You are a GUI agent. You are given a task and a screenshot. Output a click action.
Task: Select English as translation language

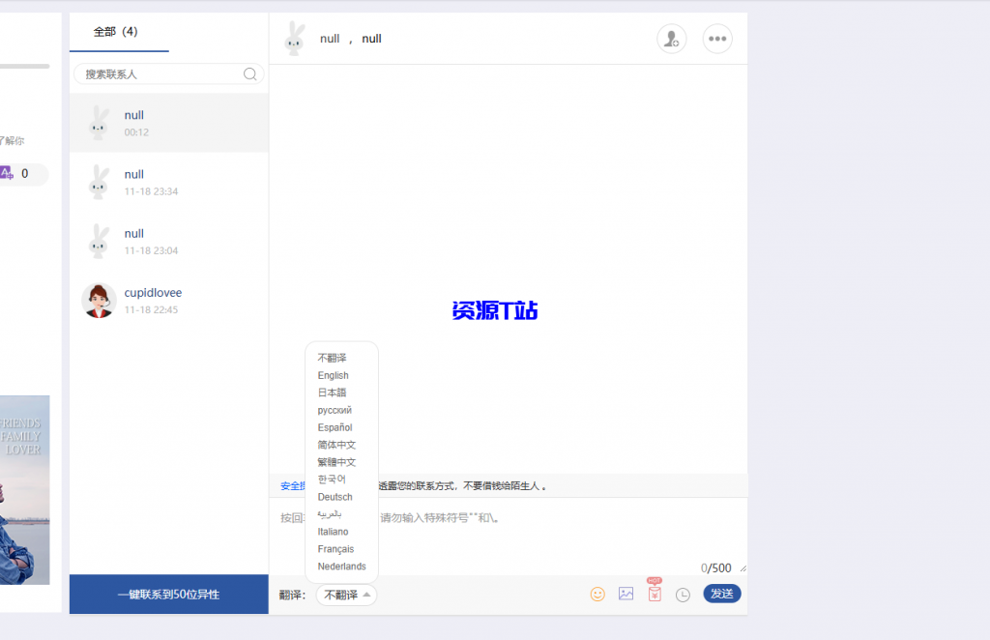334,375
